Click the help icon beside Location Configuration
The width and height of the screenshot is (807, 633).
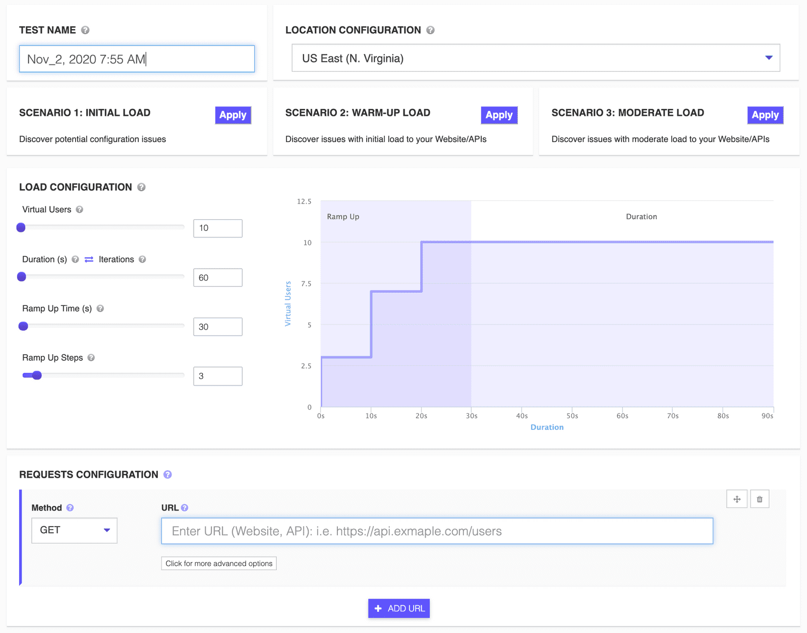430,30
